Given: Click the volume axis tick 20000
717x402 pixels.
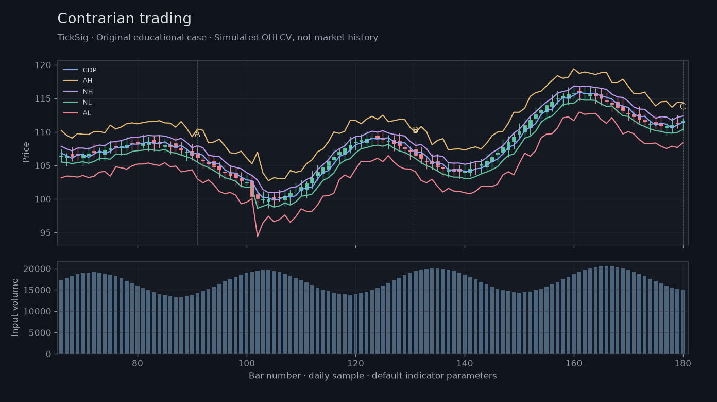Looking at the screenshot, I should click(x=38, y=269).
